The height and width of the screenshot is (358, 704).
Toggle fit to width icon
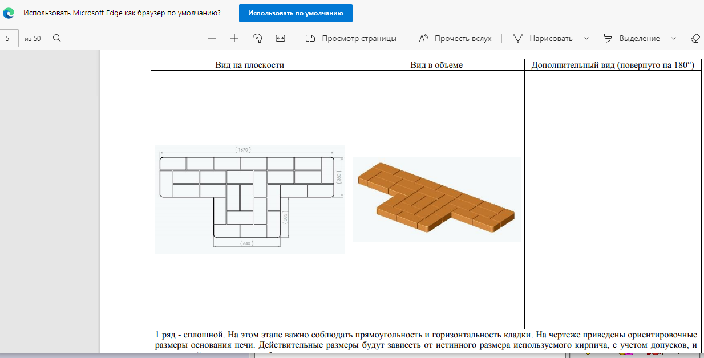pyautogui.click(x=280, y=38)
